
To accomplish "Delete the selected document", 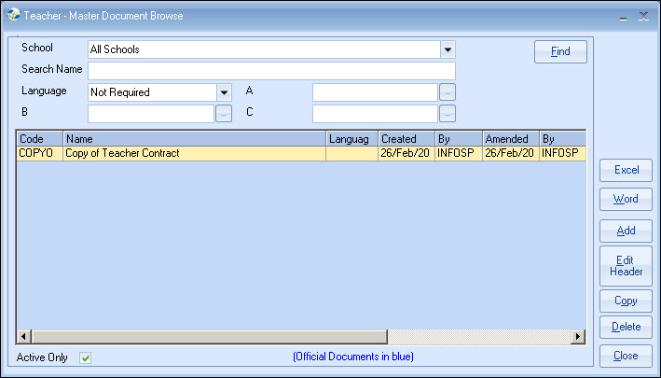I will click(x=626, y=327).
